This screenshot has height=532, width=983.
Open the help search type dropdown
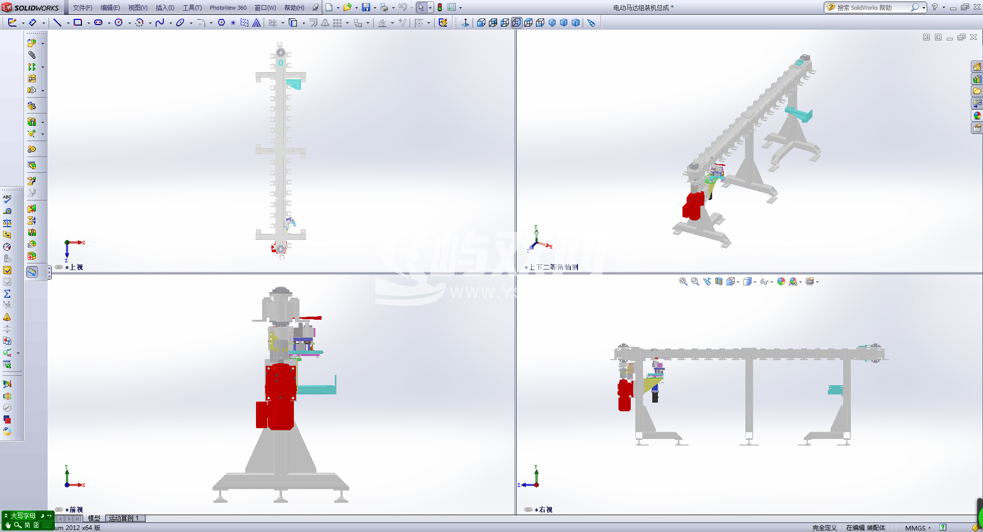point(924,8)
